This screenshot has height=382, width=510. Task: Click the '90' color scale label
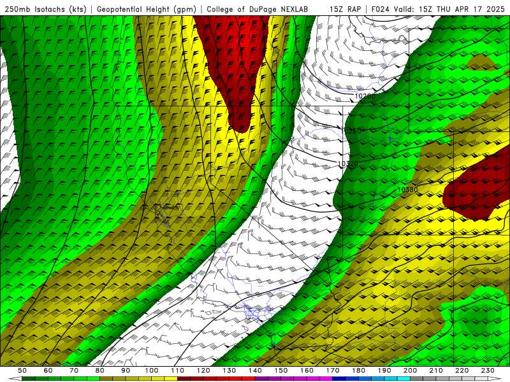126,371
